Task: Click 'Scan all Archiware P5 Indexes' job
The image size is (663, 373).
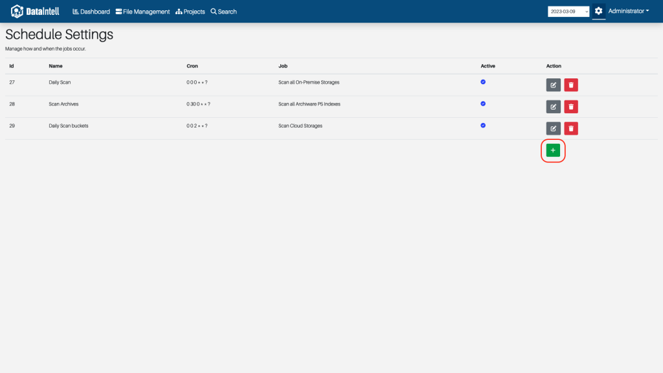Action: coord(309,104)
